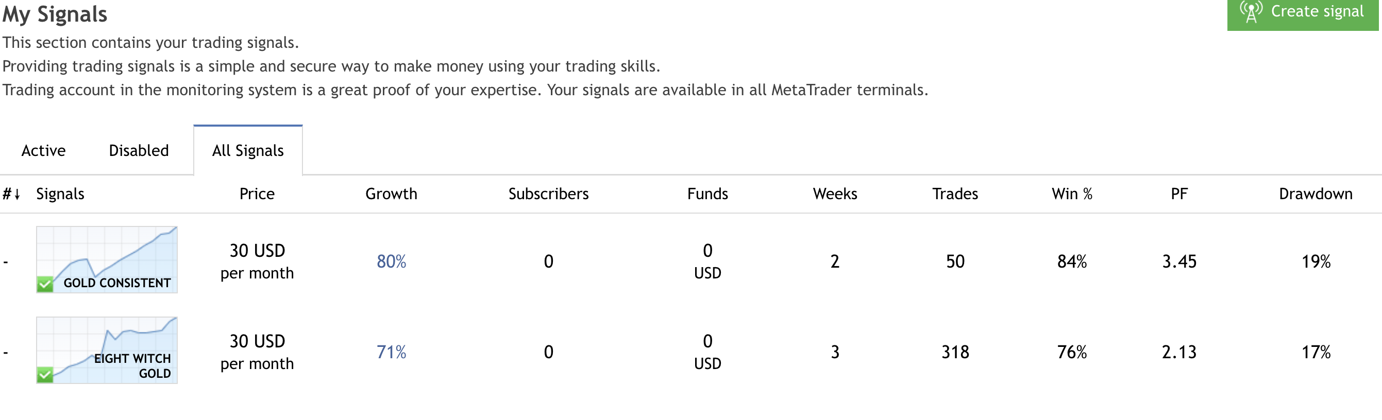
Task: Click green checkmark on EIGHT WITCH GOLD
Action: (x=45, y=375)
